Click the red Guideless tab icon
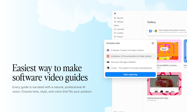 pyautogui.click(x=108, y=56)
